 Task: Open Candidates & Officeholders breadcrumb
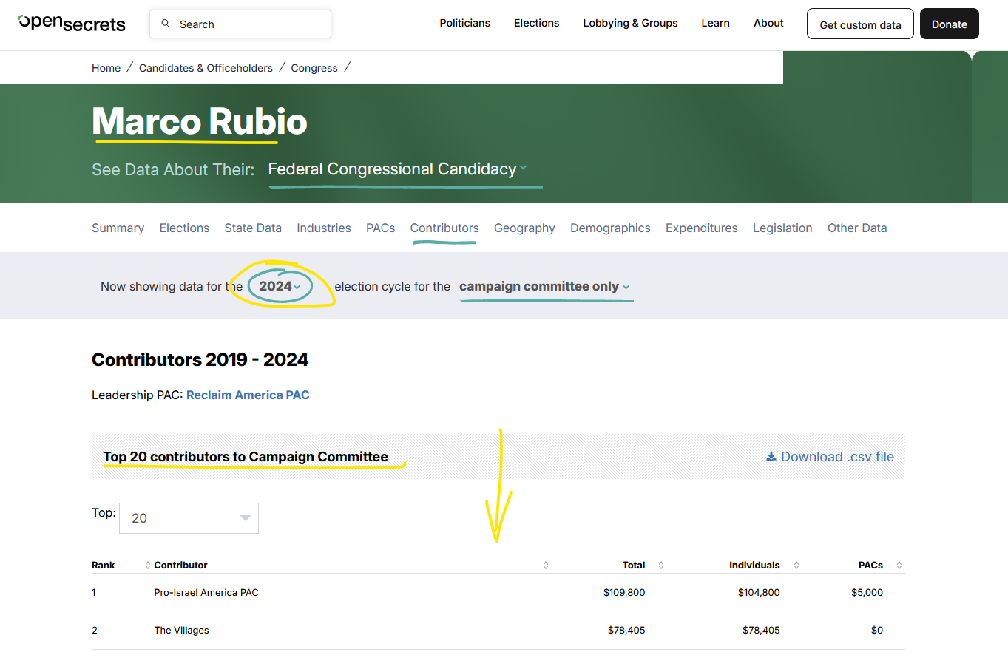[206, 68]
